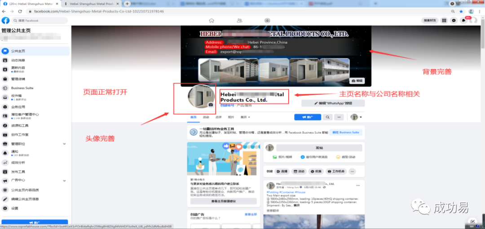Open 设置 gear in sidebar
Image resolution: width=485 pixels, height=229 pixels.
click(x=5, y=208)
